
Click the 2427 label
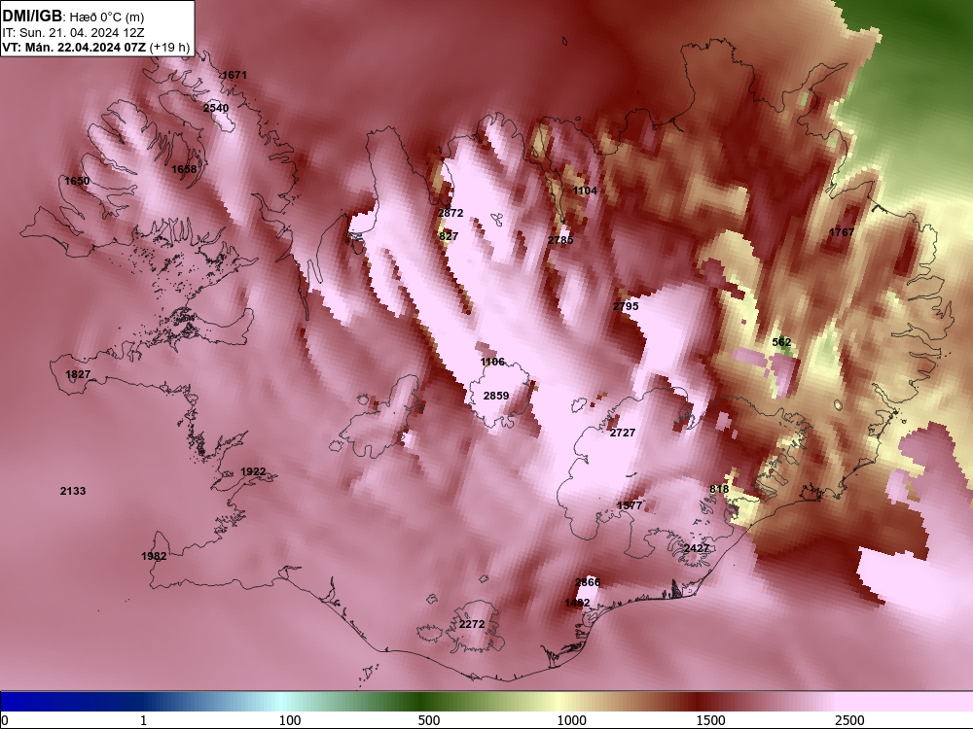[x=697, y=548]
